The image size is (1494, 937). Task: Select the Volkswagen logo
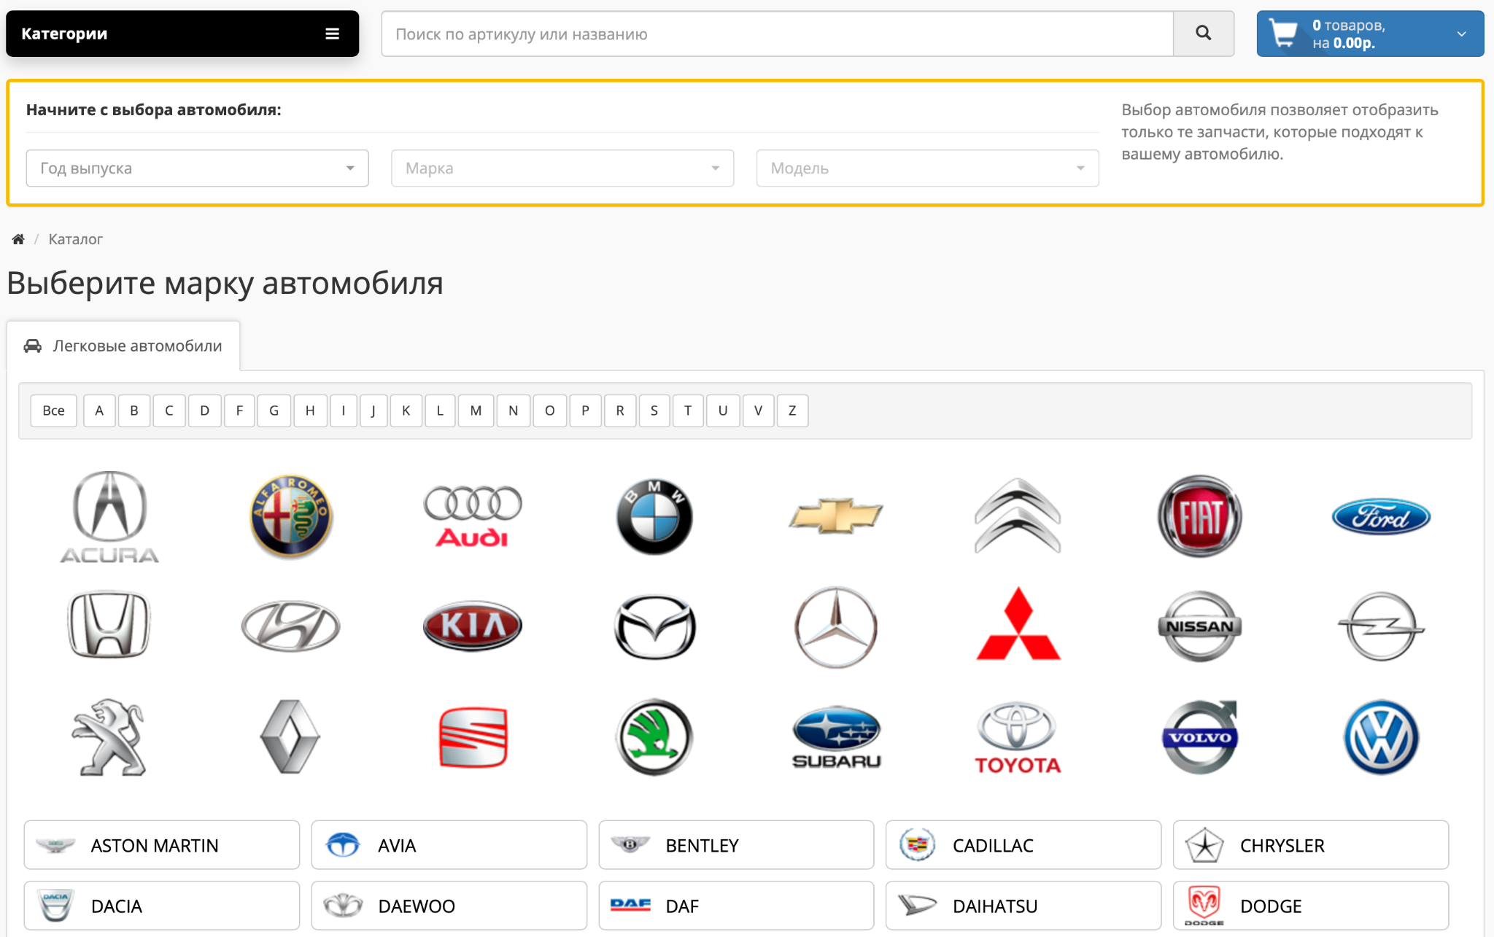click(1381, 736)
